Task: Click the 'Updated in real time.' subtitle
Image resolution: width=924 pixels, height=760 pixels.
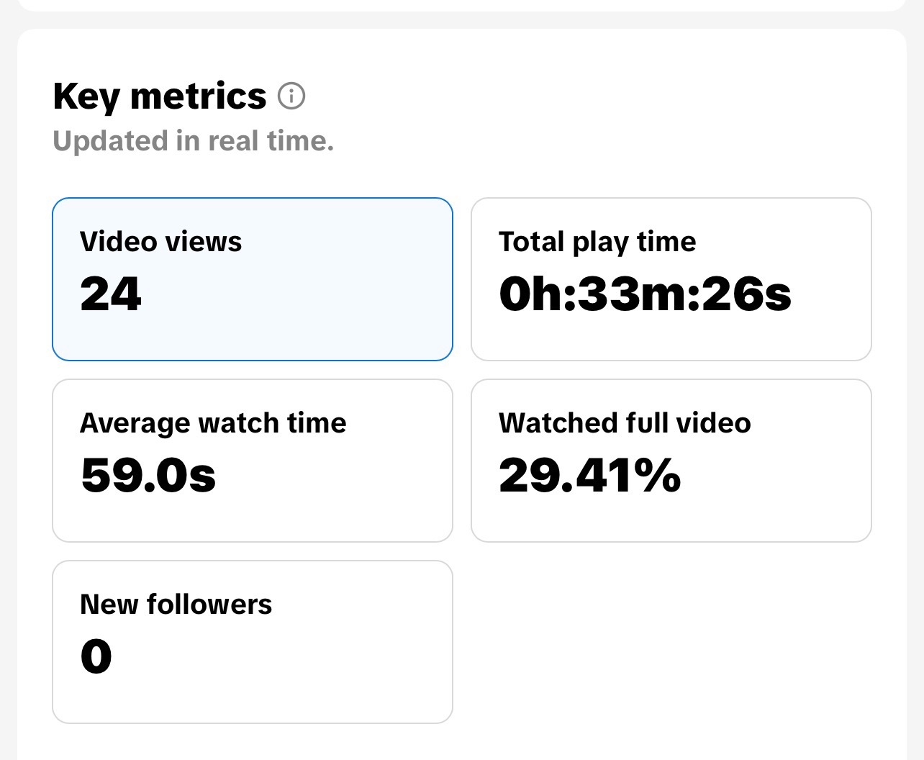Action: [x=194, y=141]
